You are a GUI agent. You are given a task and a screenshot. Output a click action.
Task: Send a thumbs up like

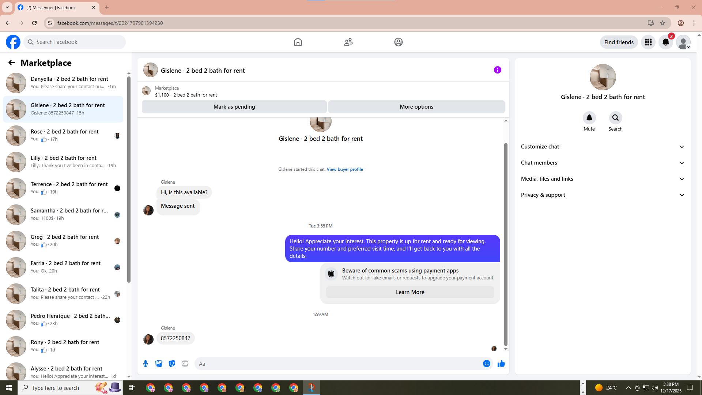(501, 364)
